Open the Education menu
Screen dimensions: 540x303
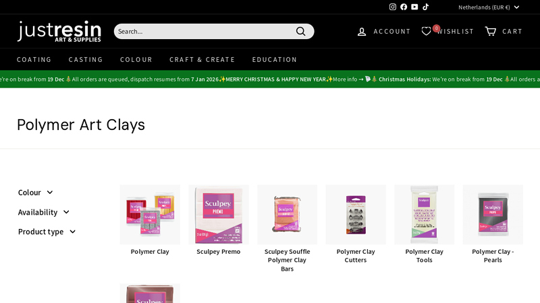275,59
